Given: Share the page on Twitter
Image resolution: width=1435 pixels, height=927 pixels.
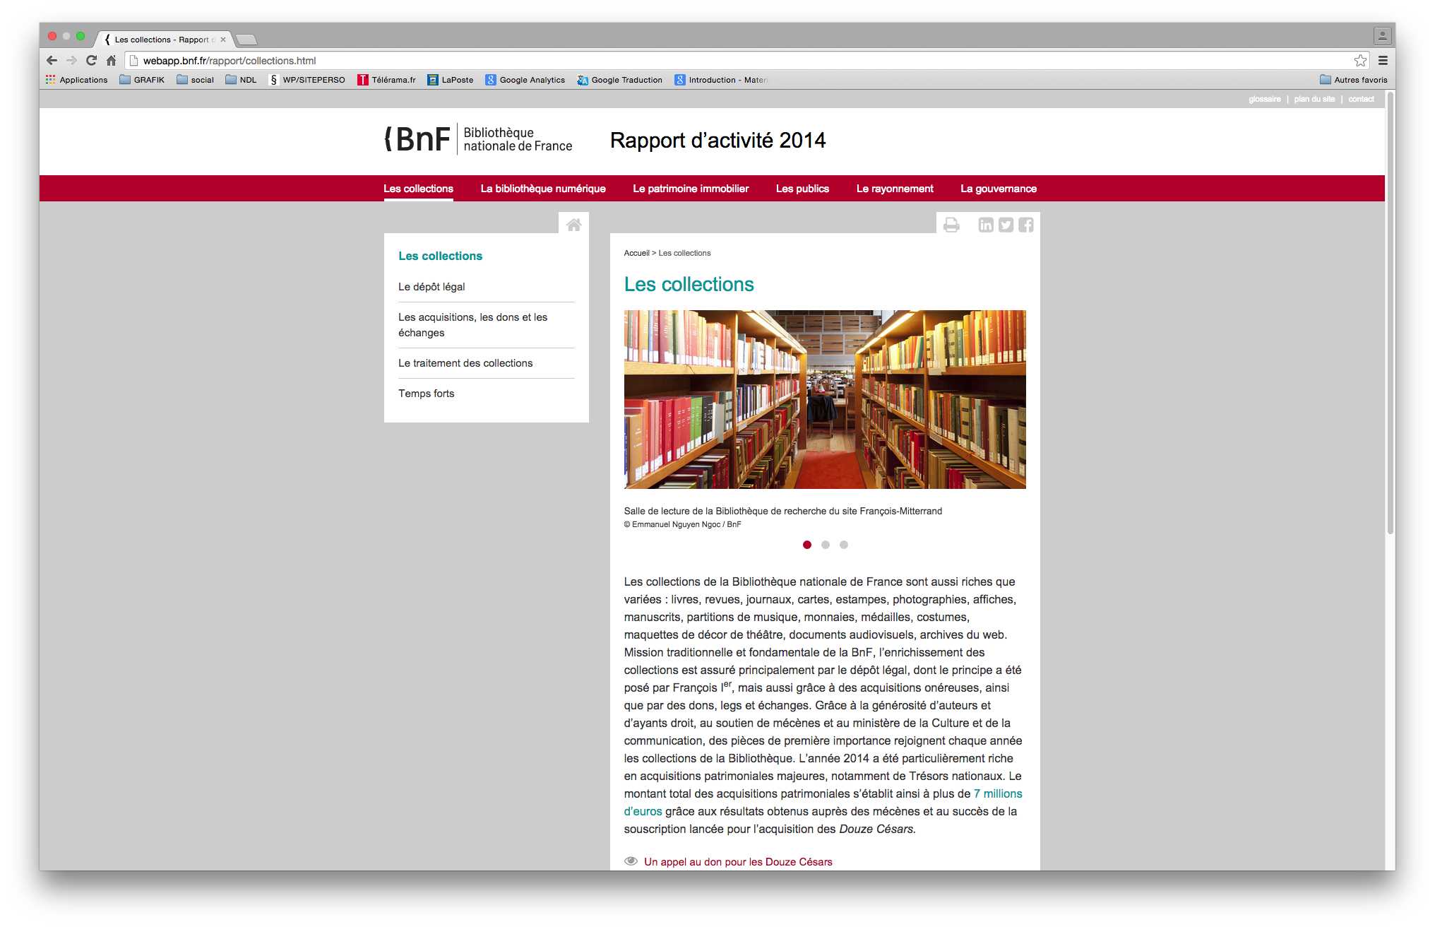Looking at the screenshot, I should pyautogui.click(x=1006, y=225).
